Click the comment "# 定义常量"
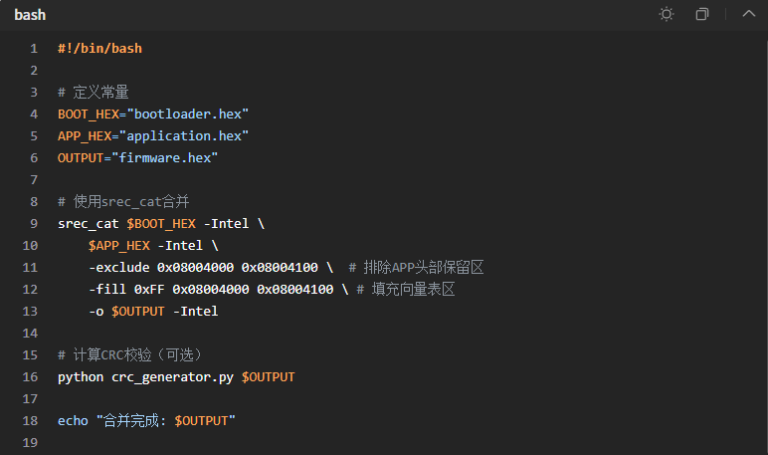 coord(94,92)
